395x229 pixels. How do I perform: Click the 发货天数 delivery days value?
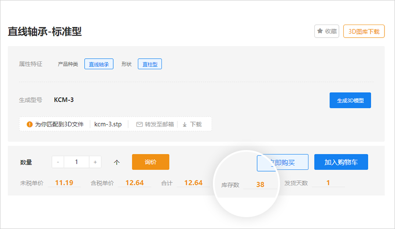point(328,182)
